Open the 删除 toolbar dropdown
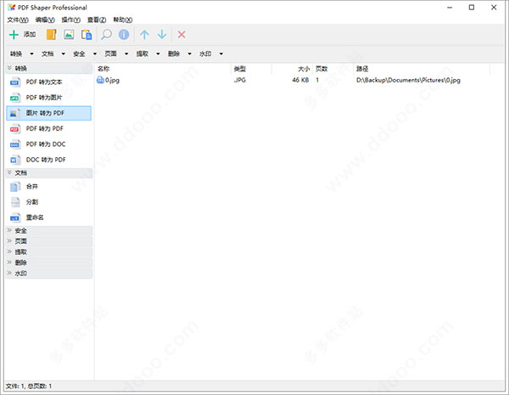This screenshot has width=509, height=395. [189, 54]
